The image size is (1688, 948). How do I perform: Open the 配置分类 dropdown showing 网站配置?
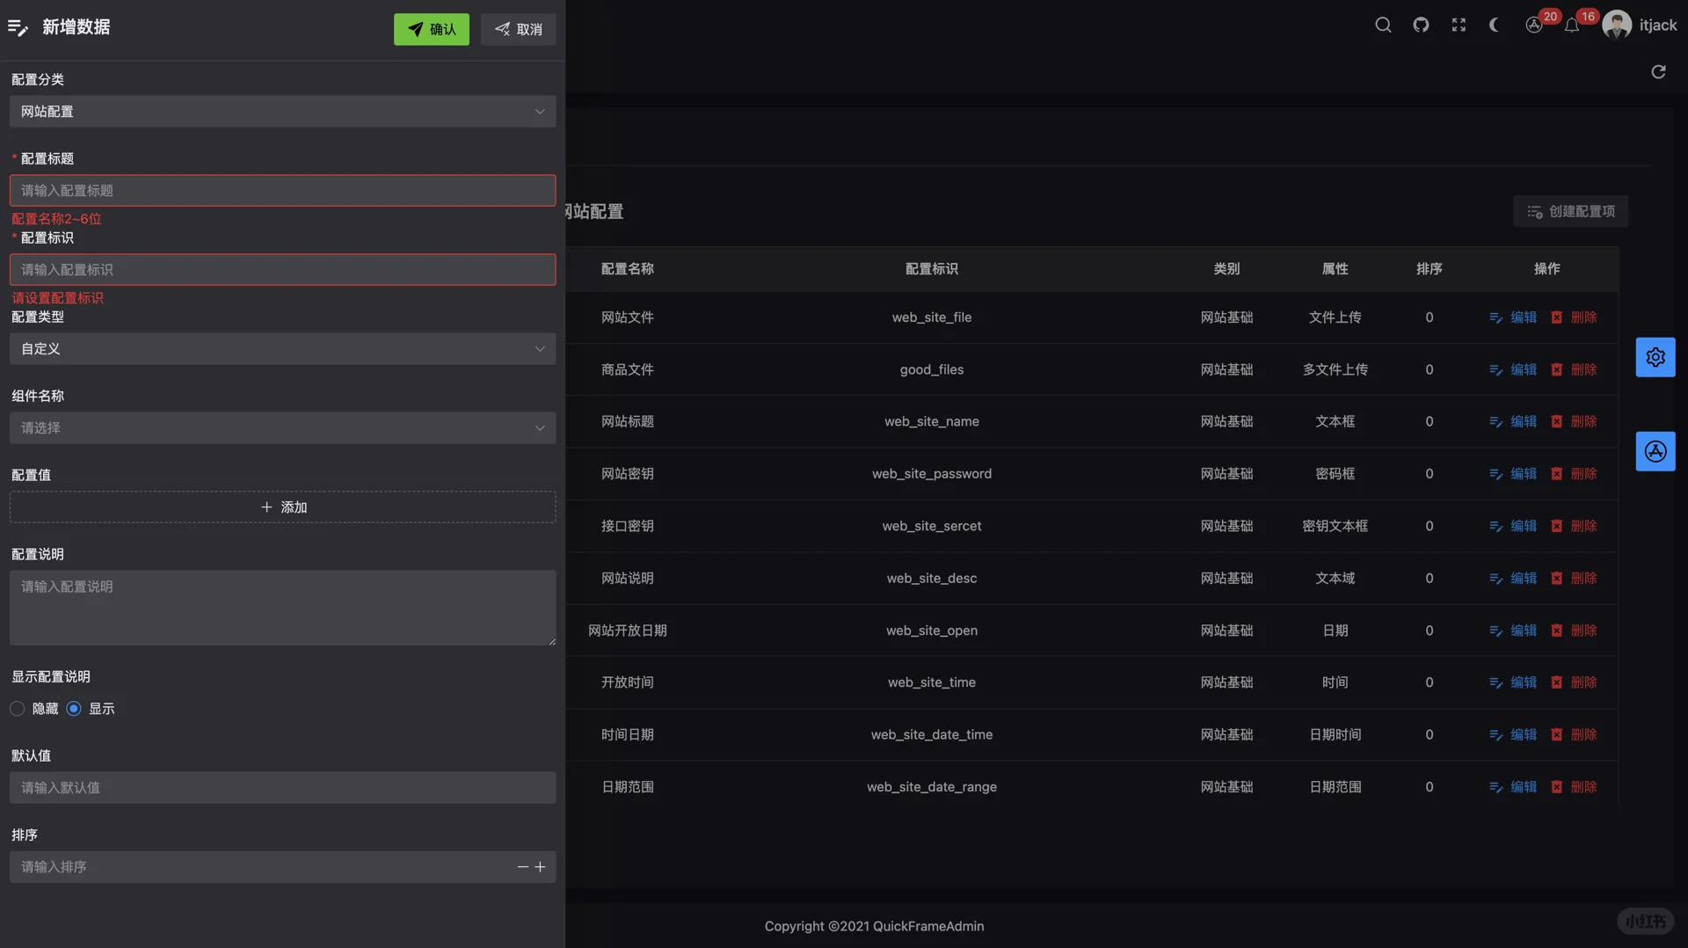click(x=282, y=112)
